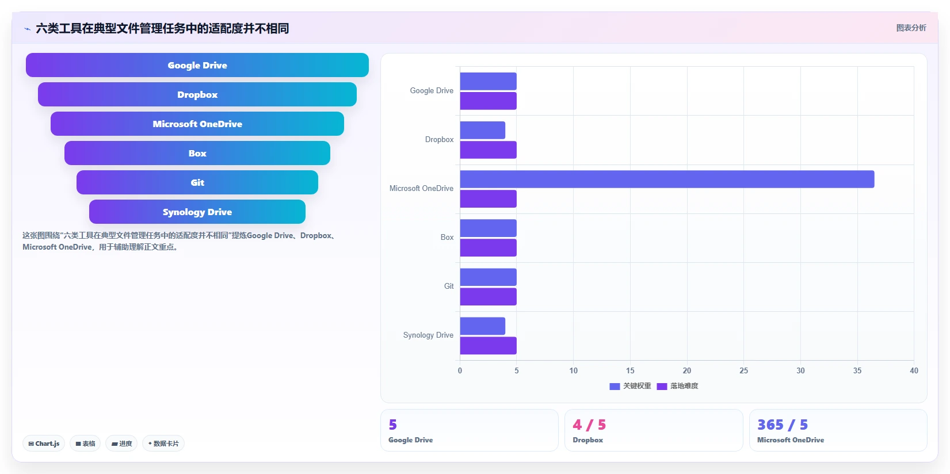Click the blue 关键权重 bar for Google Drive
Image resolution: width=950 pixels, height=474 pixels.
488,81
